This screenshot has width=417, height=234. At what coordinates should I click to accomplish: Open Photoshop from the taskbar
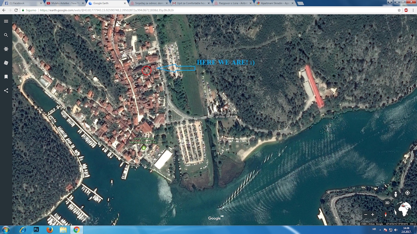click(x=36, y=229)
